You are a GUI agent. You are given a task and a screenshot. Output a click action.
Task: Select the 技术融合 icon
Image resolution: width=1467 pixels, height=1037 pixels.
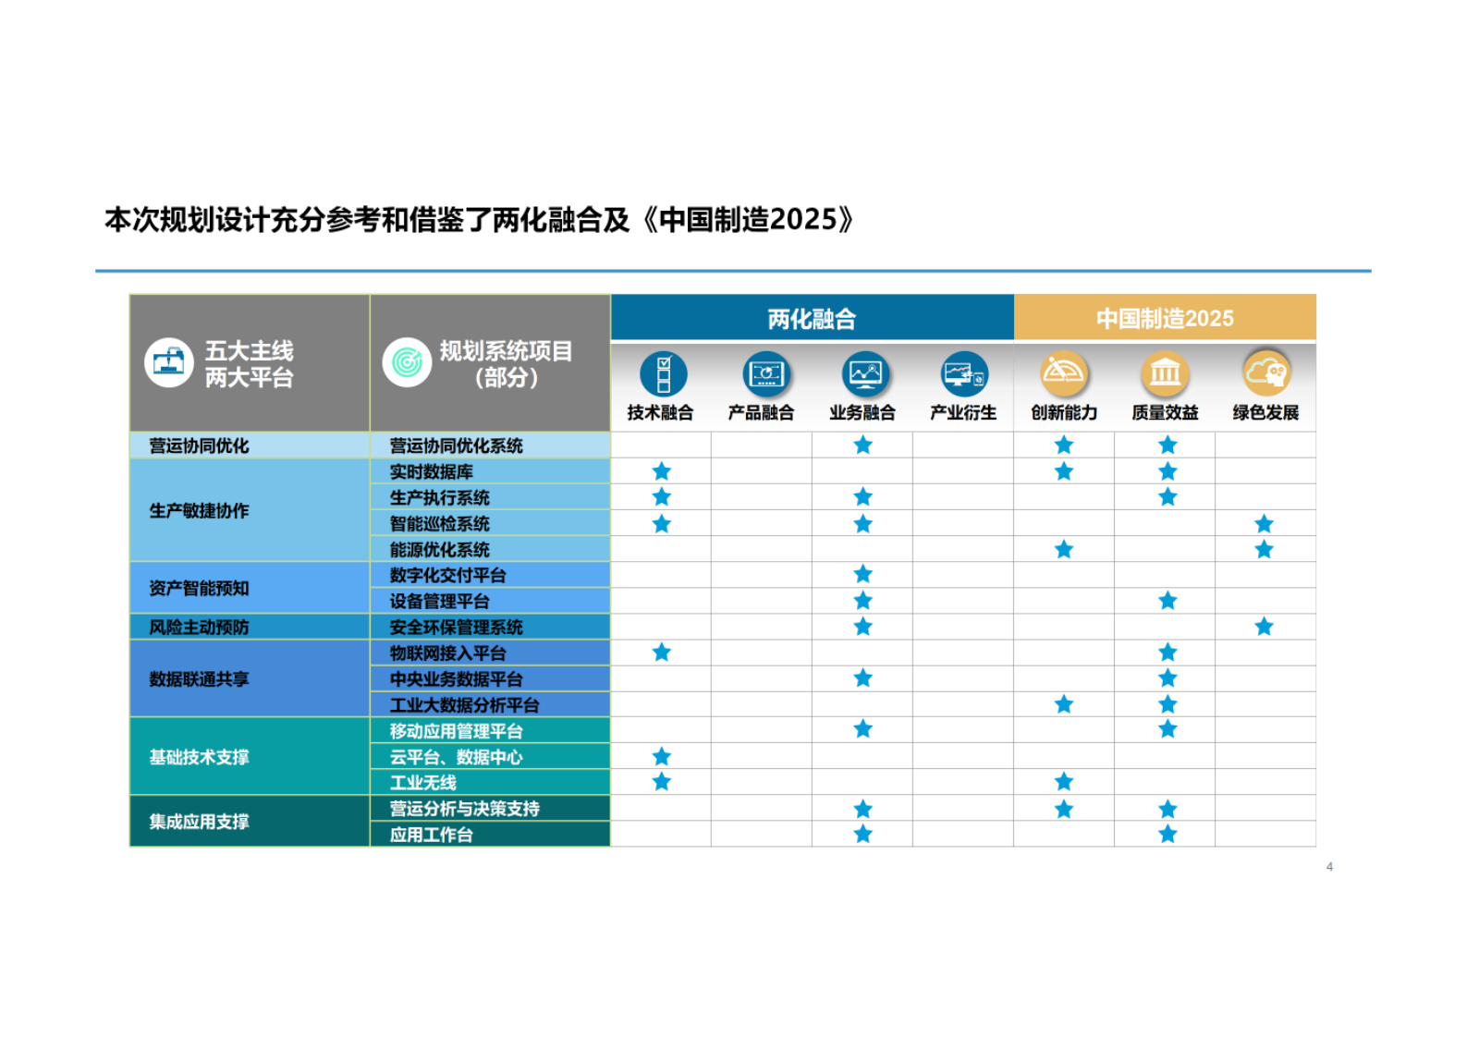click(x=662, y=374)
